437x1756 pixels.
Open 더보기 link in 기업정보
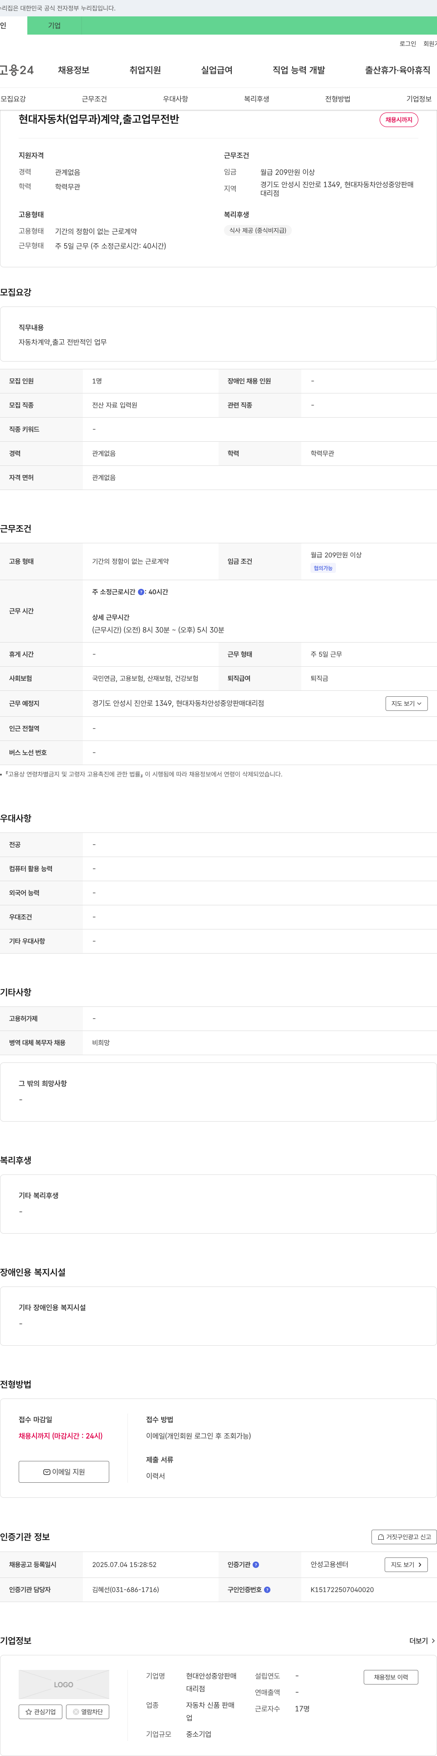pos(422,1641)
